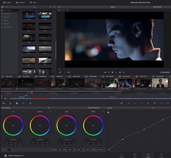The height and width of the screenshot is (158, 171).
Task: Reset the Gain color wheel
Action: coord(77,112)
